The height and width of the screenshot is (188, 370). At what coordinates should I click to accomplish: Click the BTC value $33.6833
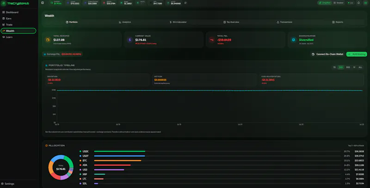(359, 160)
